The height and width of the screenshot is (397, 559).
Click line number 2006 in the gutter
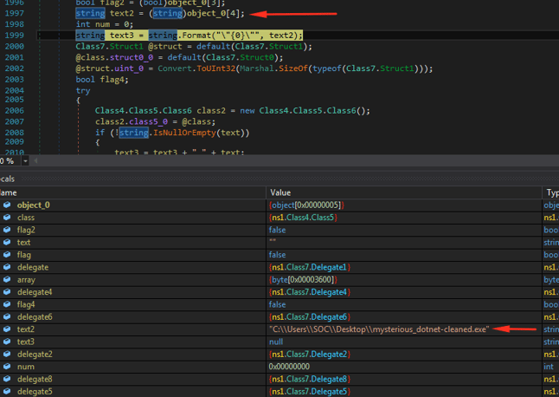[x=14, y=111]
